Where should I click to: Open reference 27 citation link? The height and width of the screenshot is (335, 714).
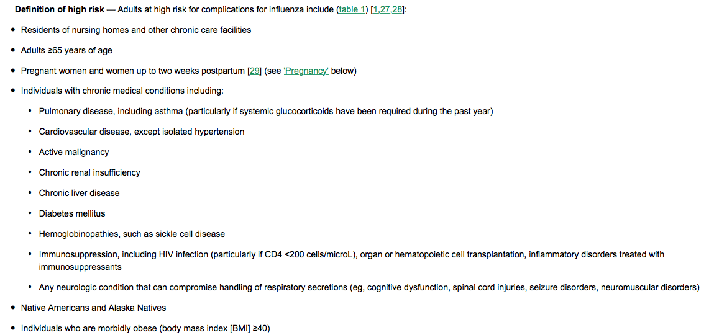tap(385, 9)
